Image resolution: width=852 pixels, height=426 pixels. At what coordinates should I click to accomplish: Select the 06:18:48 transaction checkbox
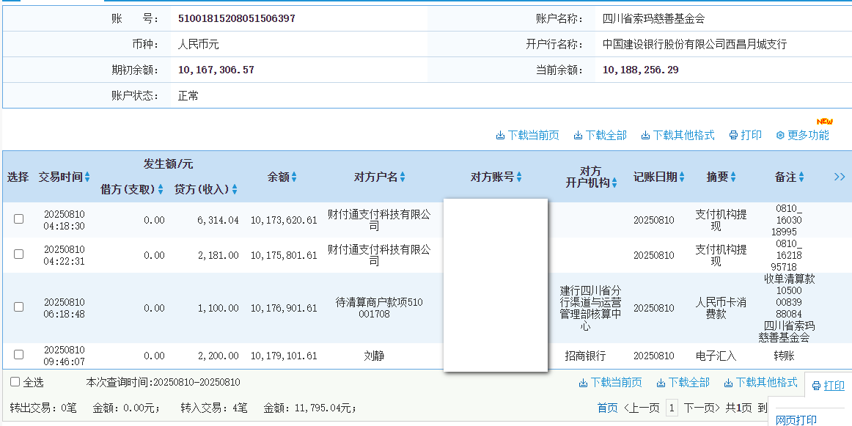coord(19,306)
